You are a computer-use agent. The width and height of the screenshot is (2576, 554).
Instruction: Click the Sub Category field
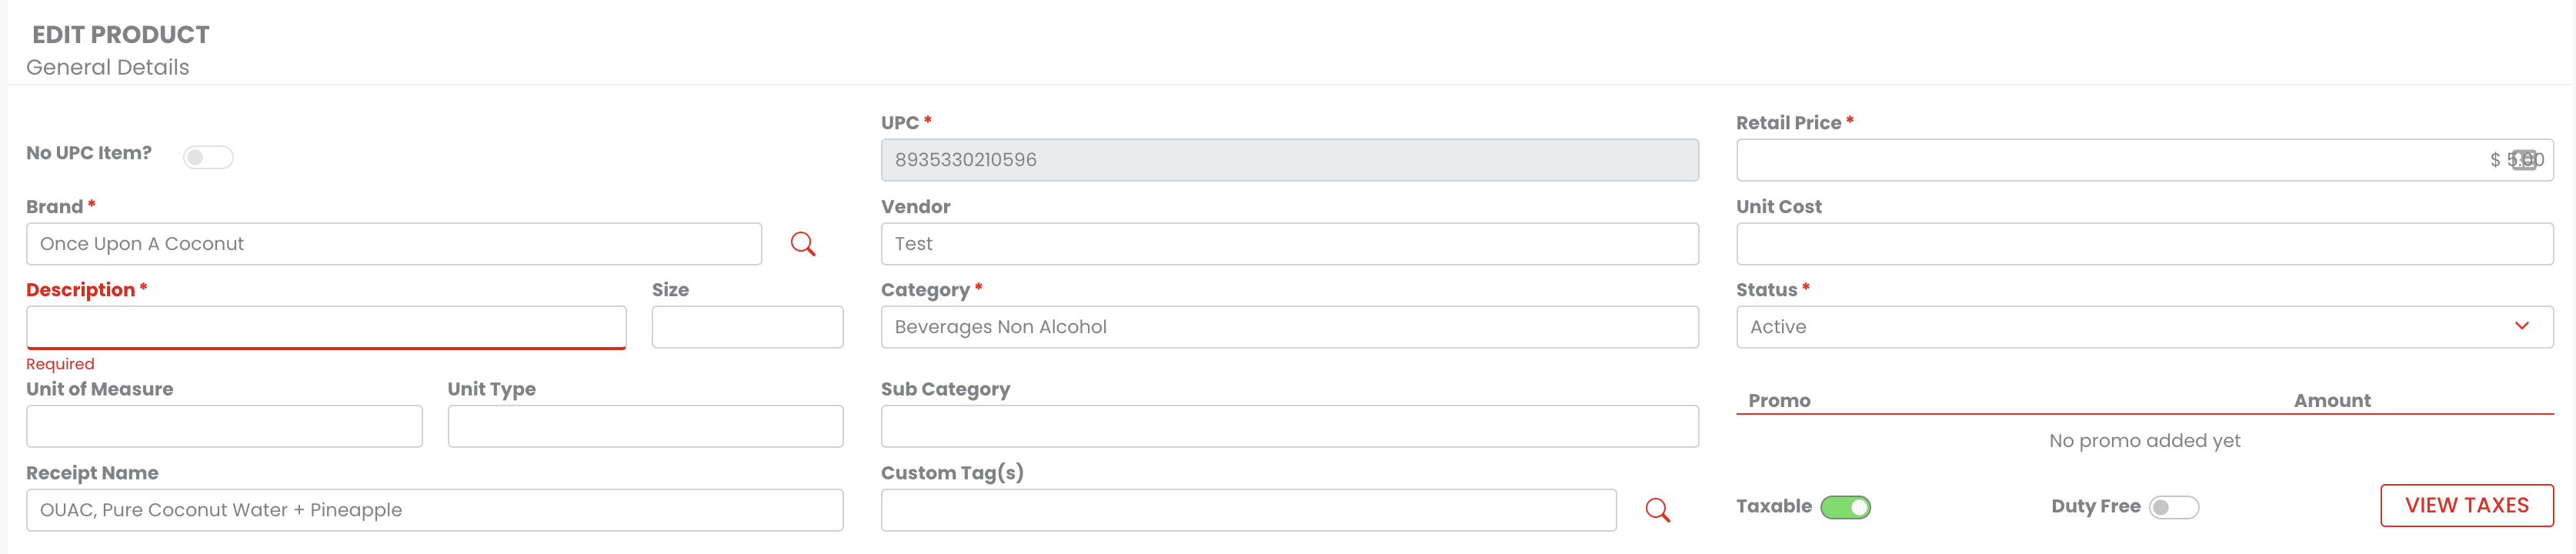[1289, 426]
